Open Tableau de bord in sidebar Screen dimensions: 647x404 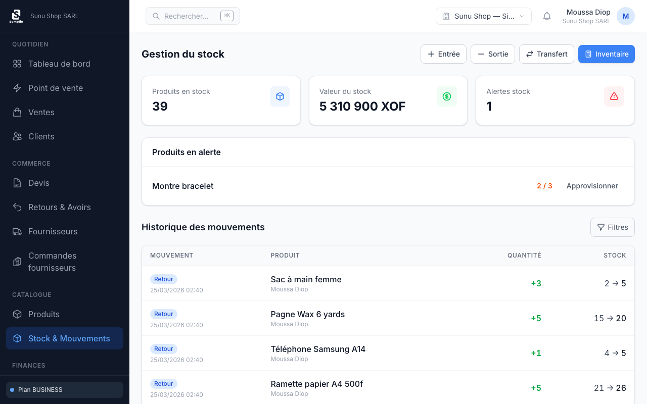[x=59, y=64]
